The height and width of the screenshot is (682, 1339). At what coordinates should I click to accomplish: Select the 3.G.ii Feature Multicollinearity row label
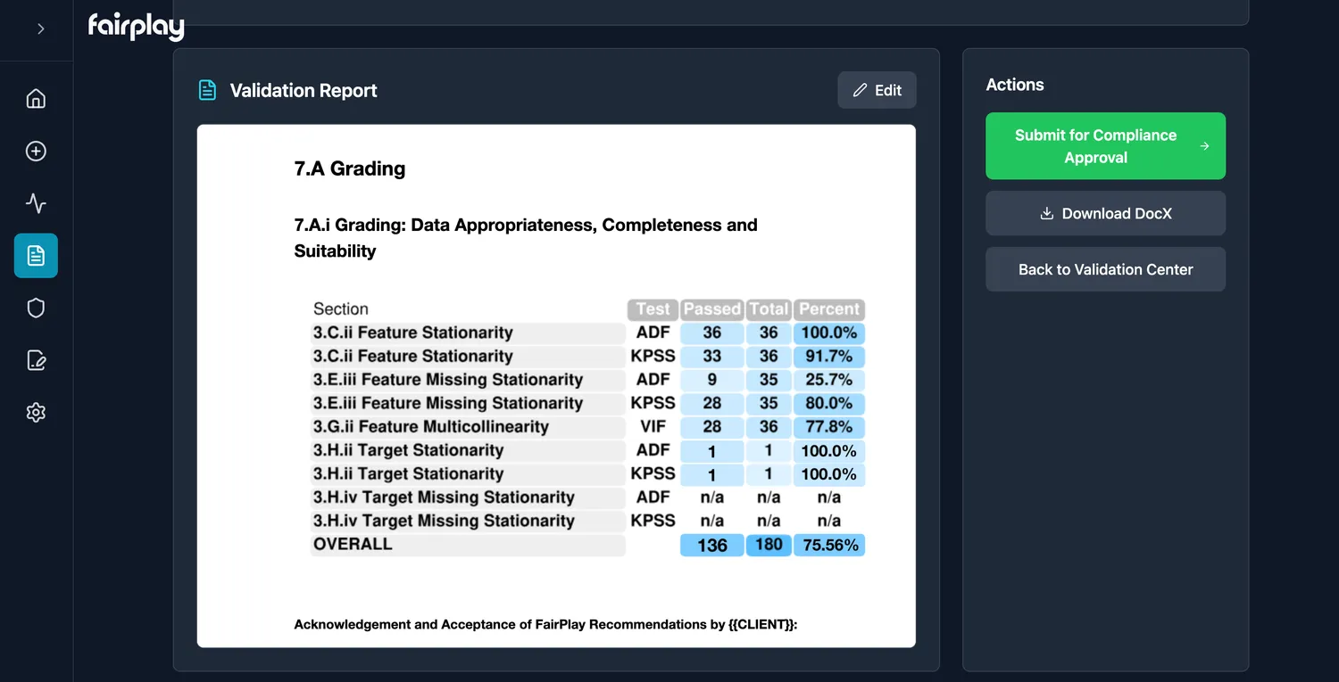tap(431, 427)
